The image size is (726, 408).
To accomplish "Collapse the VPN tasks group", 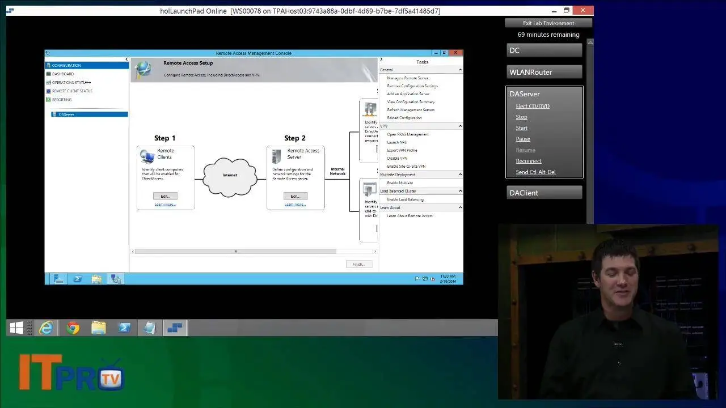I will pyautogui.click(x=460, y=126).
